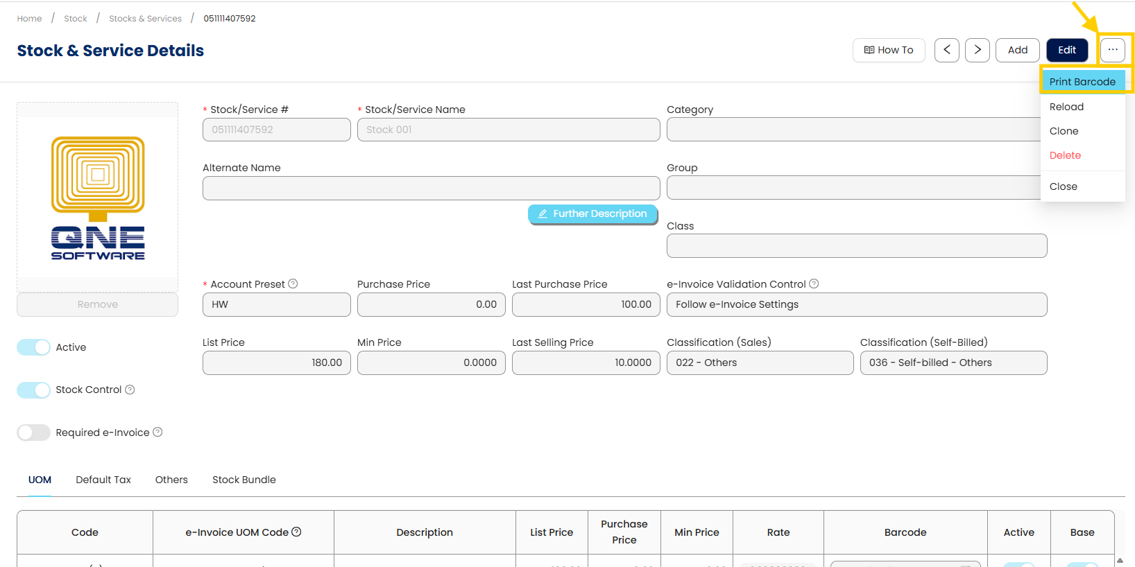Open Stocks & Services breadcrumb link
The height and width of the screenshot is (567, 1135).
(145, 19)
